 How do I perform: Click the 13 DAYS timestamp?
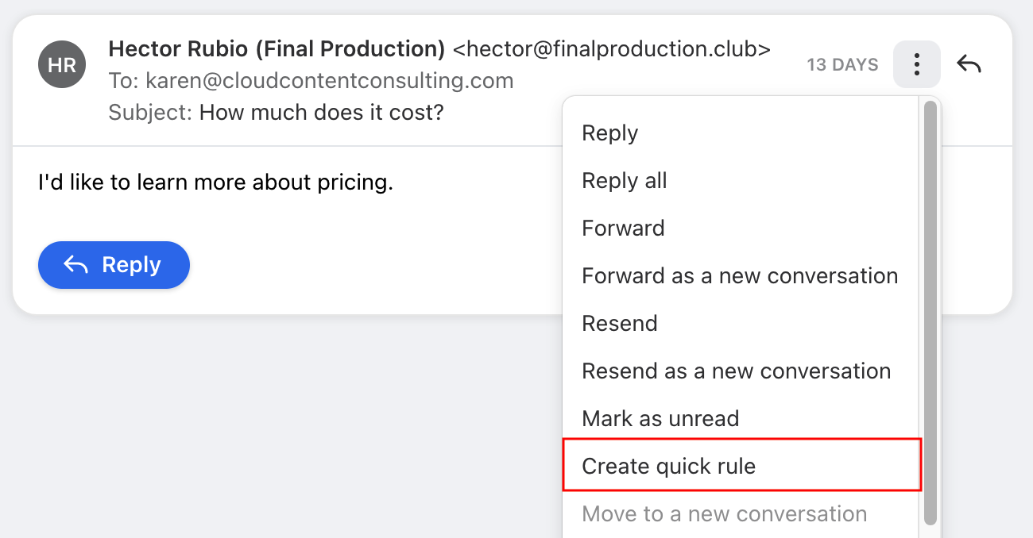coord(843,65)
